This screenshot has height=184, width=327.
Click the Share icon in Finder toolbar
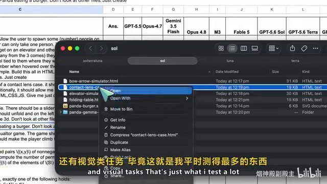point(292,48)
